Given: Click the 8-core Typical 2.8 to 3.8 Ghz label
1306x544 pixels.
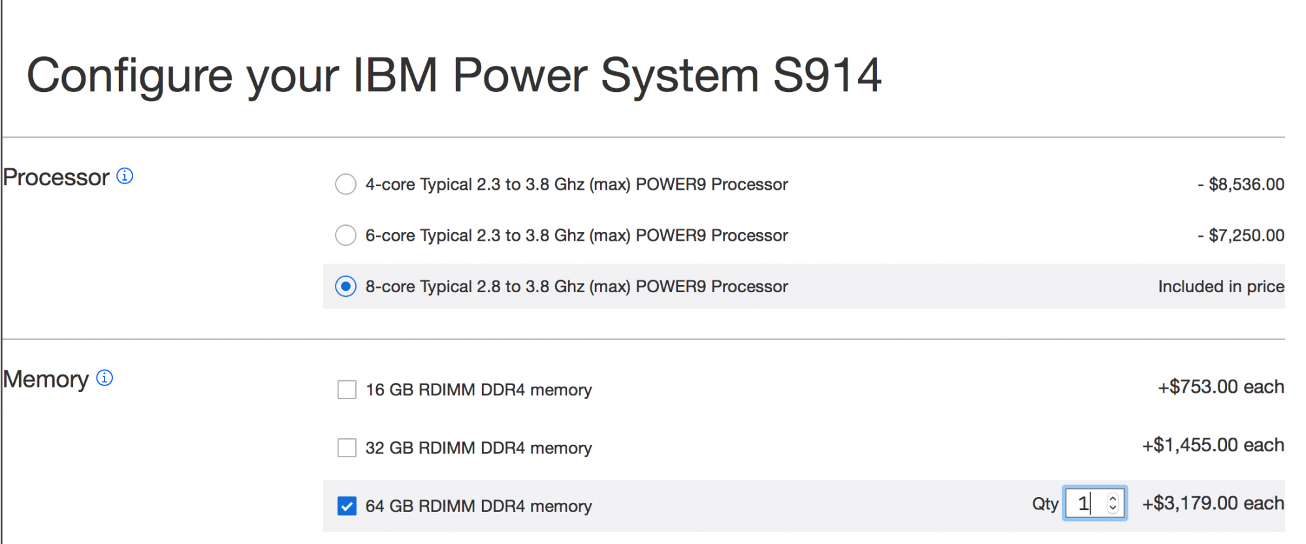Looking at the screenshot, I should click(577, 286).
